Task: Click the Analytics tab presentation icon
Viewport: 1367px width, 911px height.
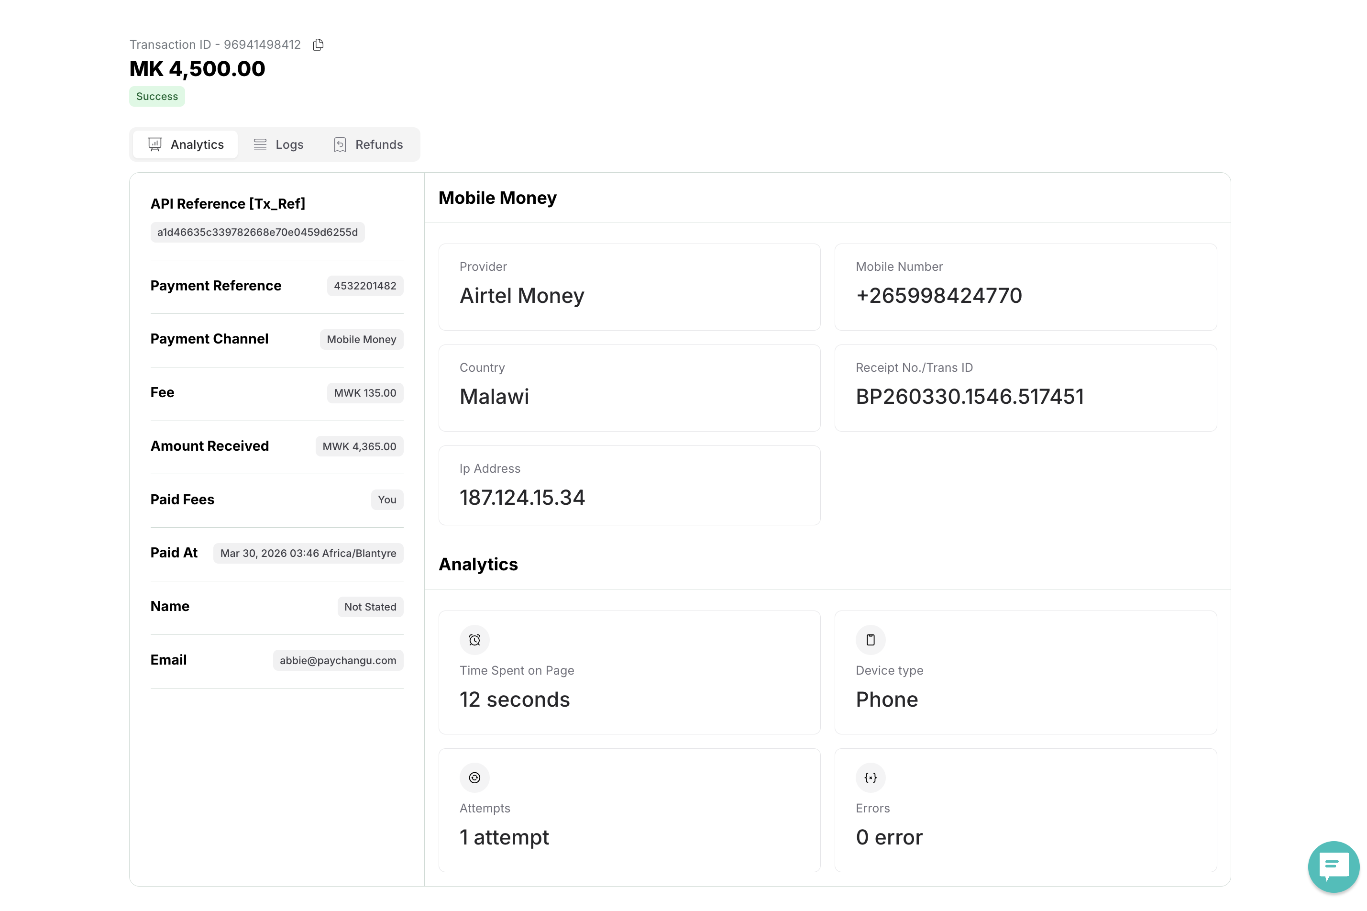Action: 154,144
